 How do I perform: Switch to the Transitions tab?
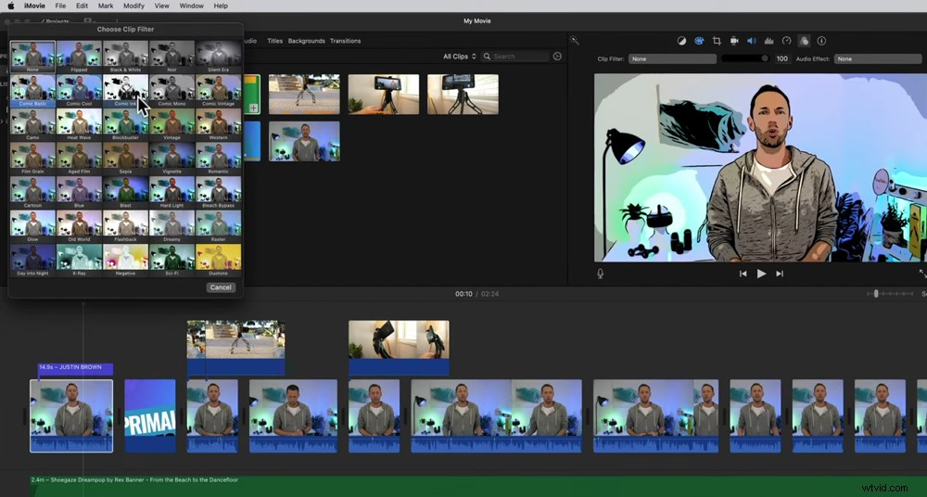[345, 41]
